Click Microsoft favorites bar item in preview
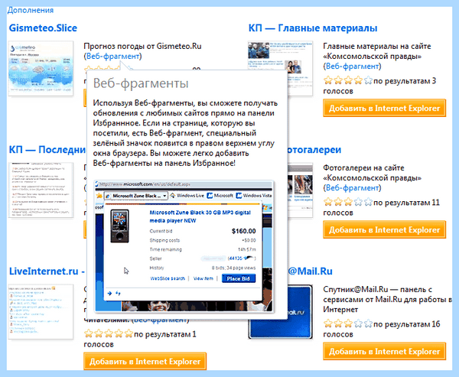This screenshot has height=377, width=459. [220, 196]
